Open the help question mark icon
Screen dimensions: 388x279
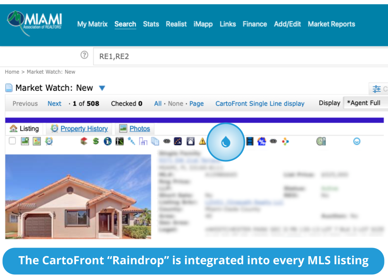click(x=84, y=55)
